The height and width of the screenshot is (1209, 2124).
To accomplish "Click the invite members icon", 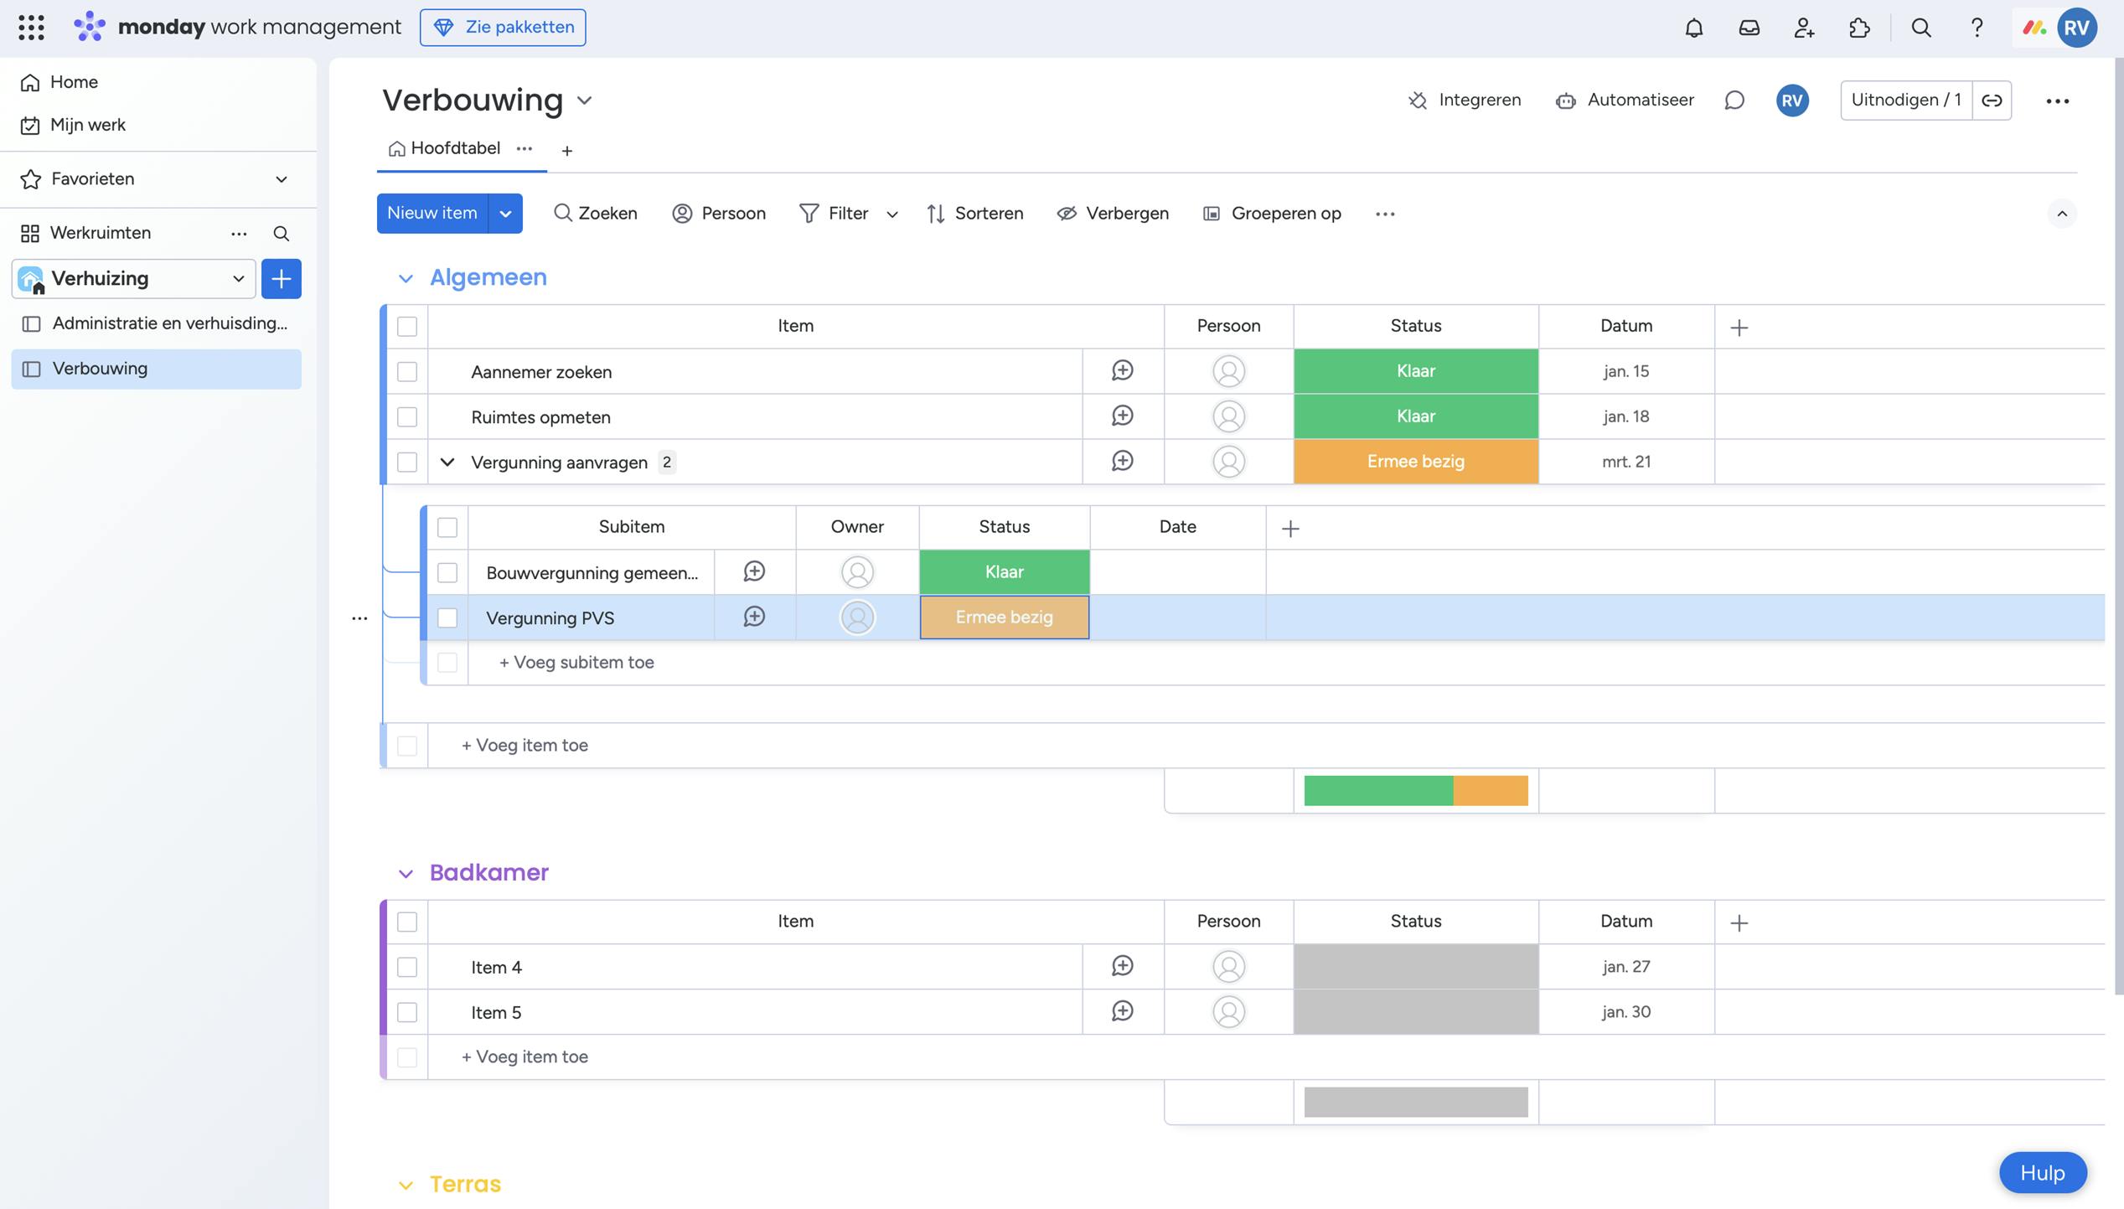I will 1804,28.
